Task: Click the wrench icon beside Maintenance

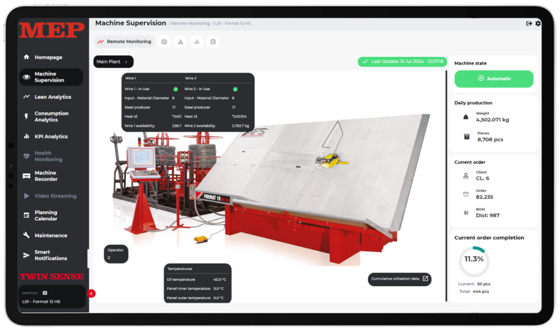Action: (x=26, y=235)
